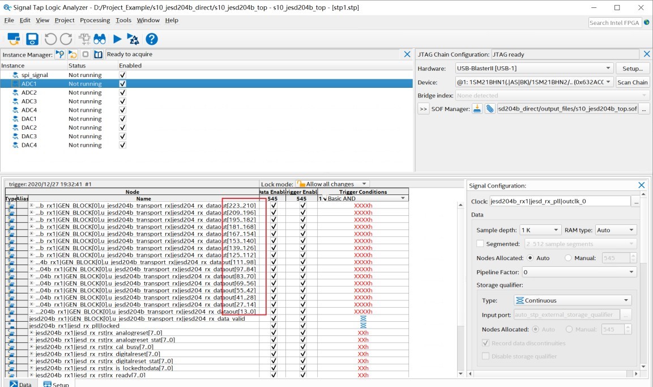Click the Stop Analysis icon in Instance Manager

click(x=86, y=54)
